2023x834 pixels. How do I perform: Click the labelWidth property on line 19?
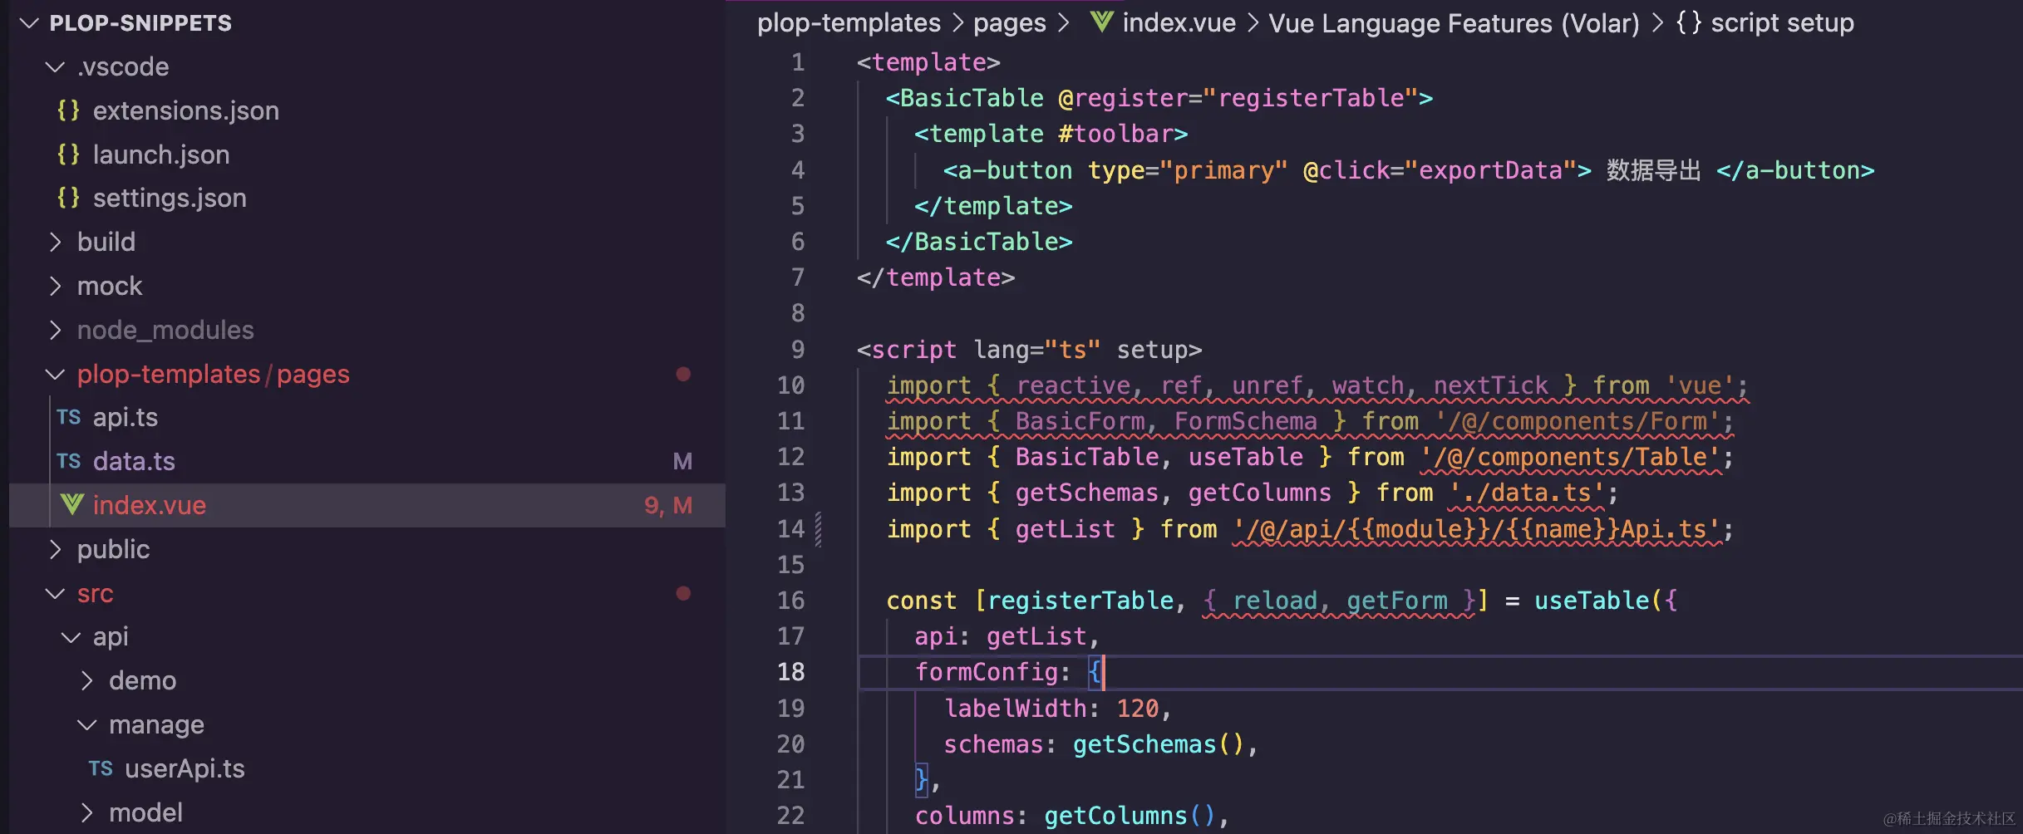(1016, 709)
